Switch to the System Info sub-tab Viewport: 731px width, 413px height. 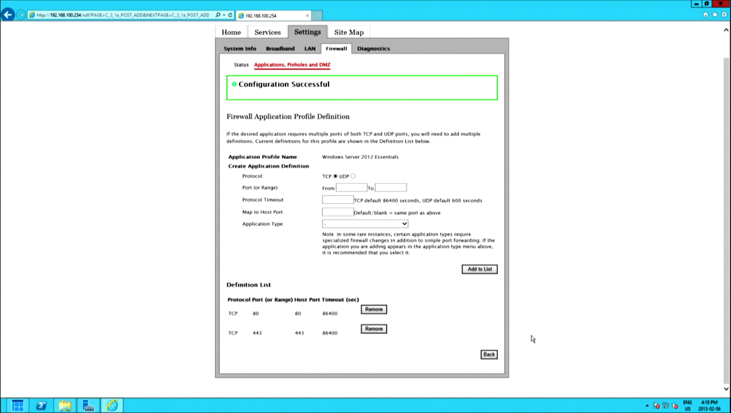pyautogui.click(x=240, y=48)
